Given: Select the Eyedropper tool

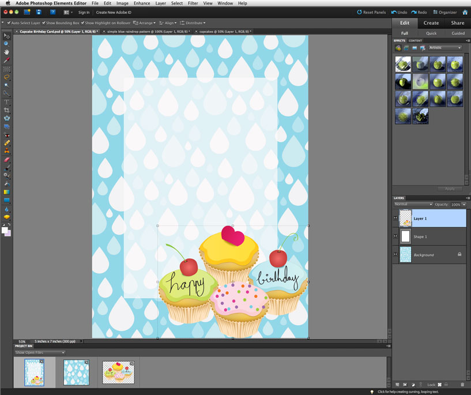Looking at the screenshot, I should (6, 61).
